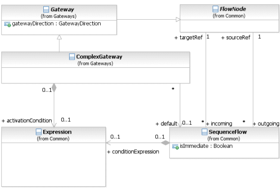Click the isImmediate : Boolean attribute text
This screenshot has width=280, height=192.
(x=206, y=146)
